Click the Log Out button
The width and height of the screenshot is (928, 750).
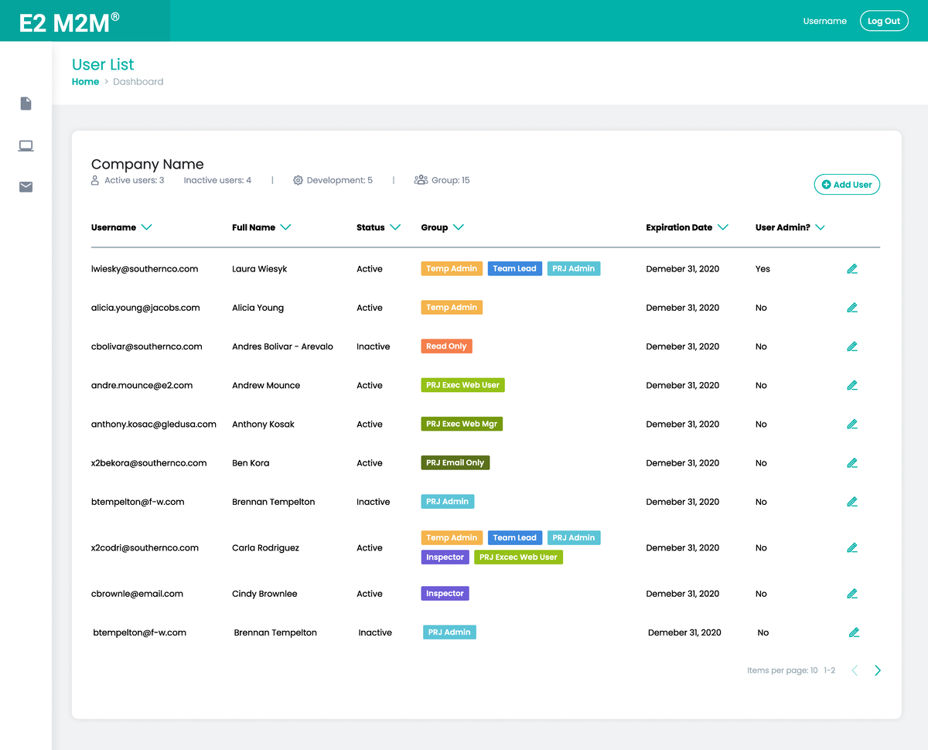pos(884,20)
